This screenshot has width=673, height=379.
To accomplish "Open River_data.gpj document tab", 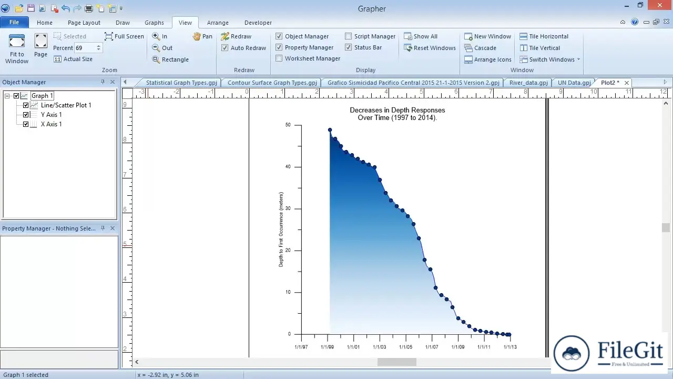I will point(528,83).
